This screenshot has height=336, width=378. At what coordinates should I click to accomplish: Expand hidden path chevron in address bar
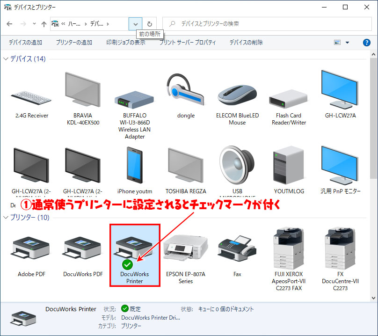point(63,24)
